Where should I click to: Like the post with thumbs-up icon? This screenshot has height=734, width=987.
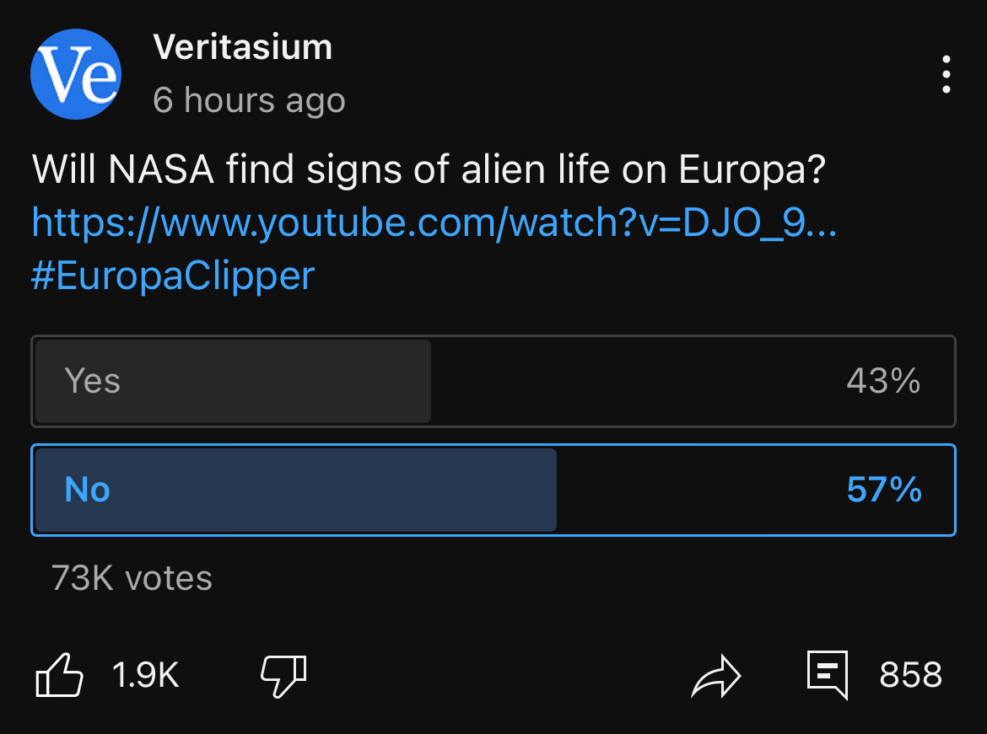point(60,675)
